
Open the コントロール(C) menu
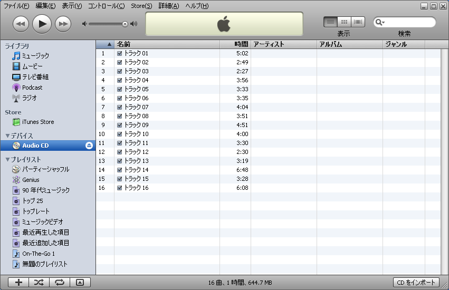[x=106, y=6]
